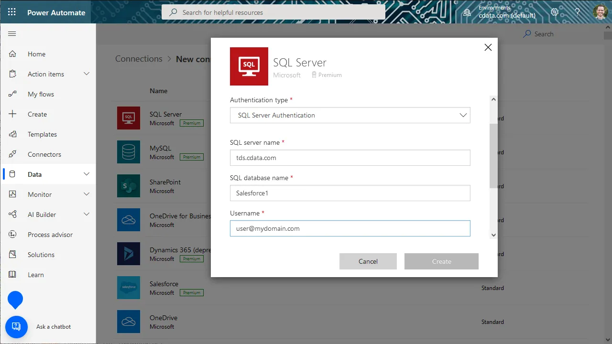Click the Connections breadcrumb link

tap(139, 59)
